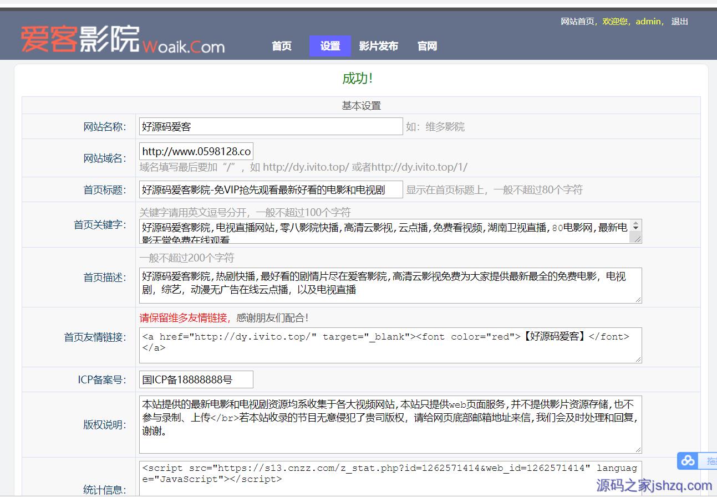The width and height of the screenshot is (717, 498).
Task: Focus the 网站域名 input field
Action: click(x=196, y=151)
